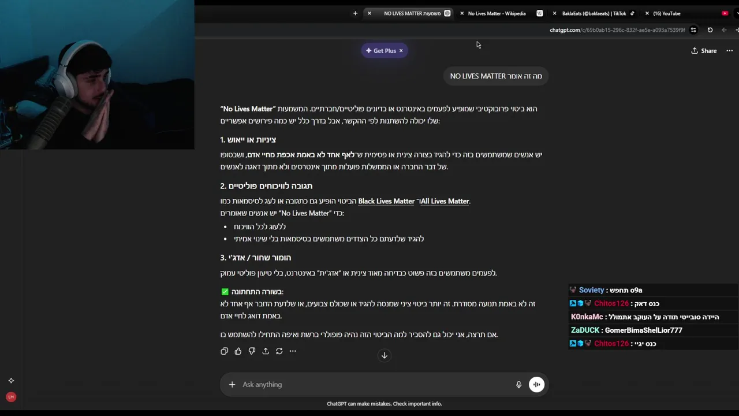Image resolution: width=739 pixels, height=416 pixels.
Task: Open the red LH profile avatar
Action: click(x=11, y=397)
